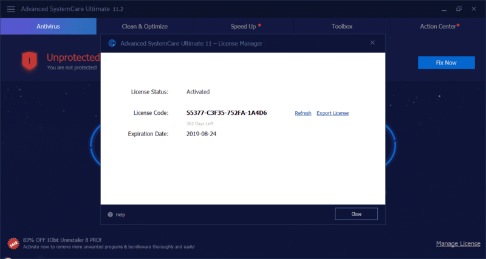Click the License Status label
Viewport: 486px width, 259px height.
click(149, 92)
